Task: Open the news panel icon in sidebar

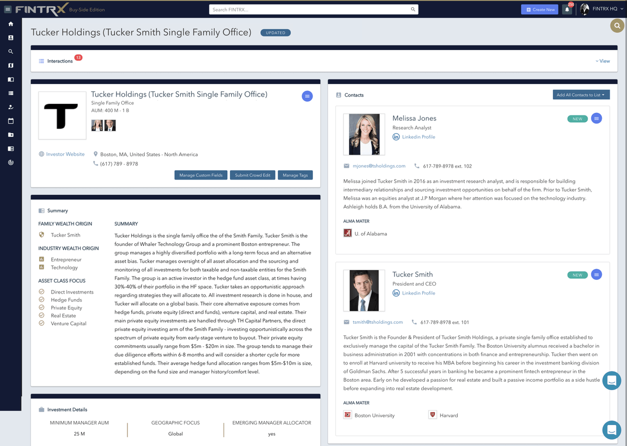Action: [11, 149]
